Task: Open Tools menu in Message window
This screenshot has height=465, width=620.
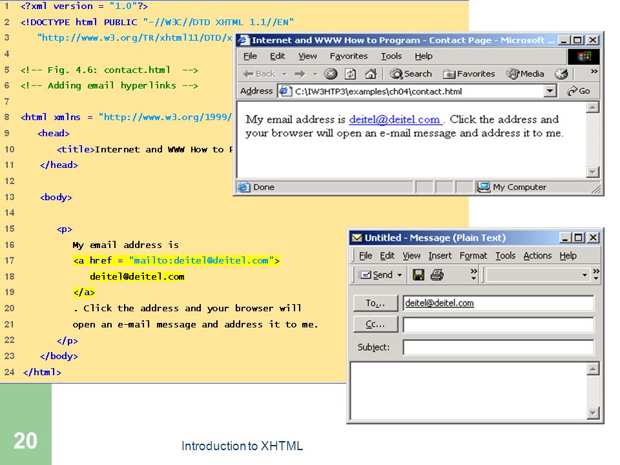Action: point(505,256)
